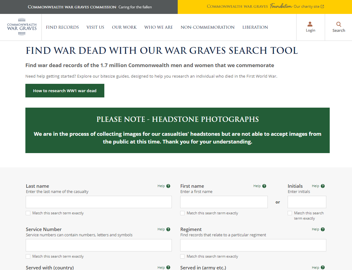Viewport: 352px width, 270px height.
Task: Tick exact match checkbox under First name
Action: click(x=183, y=213)
